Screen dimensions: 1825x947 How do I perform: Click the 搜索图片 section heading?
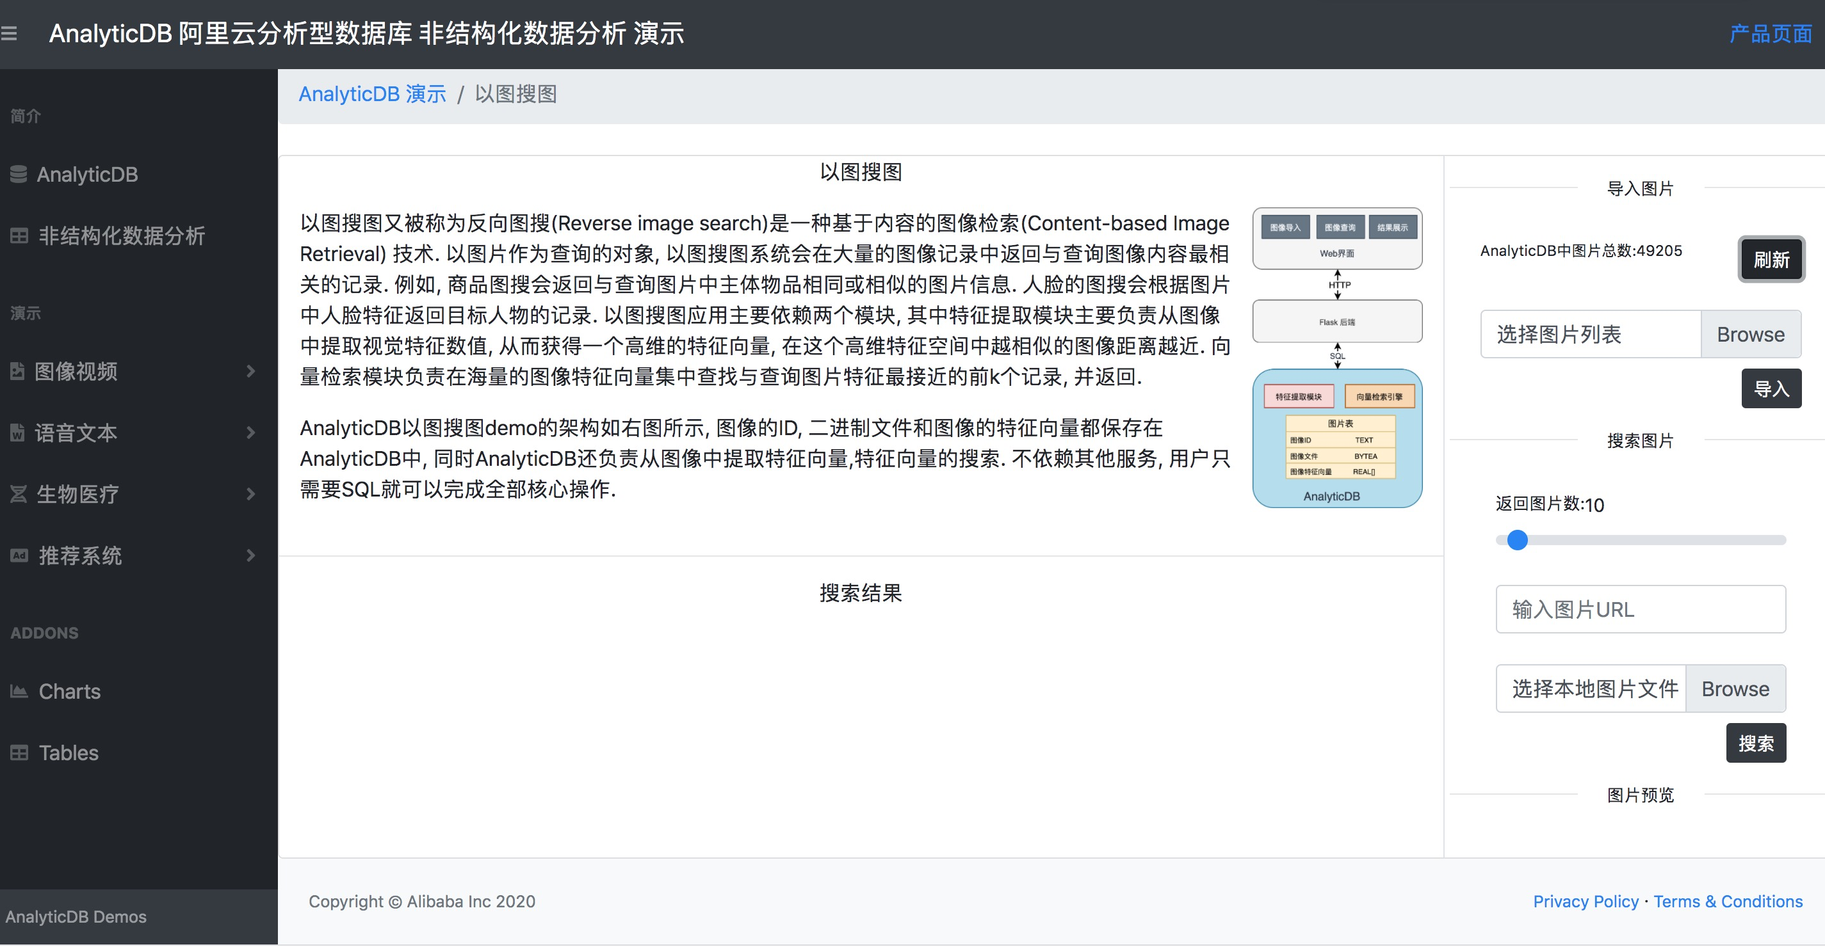pyautogui.click(x=1640, y=440)
